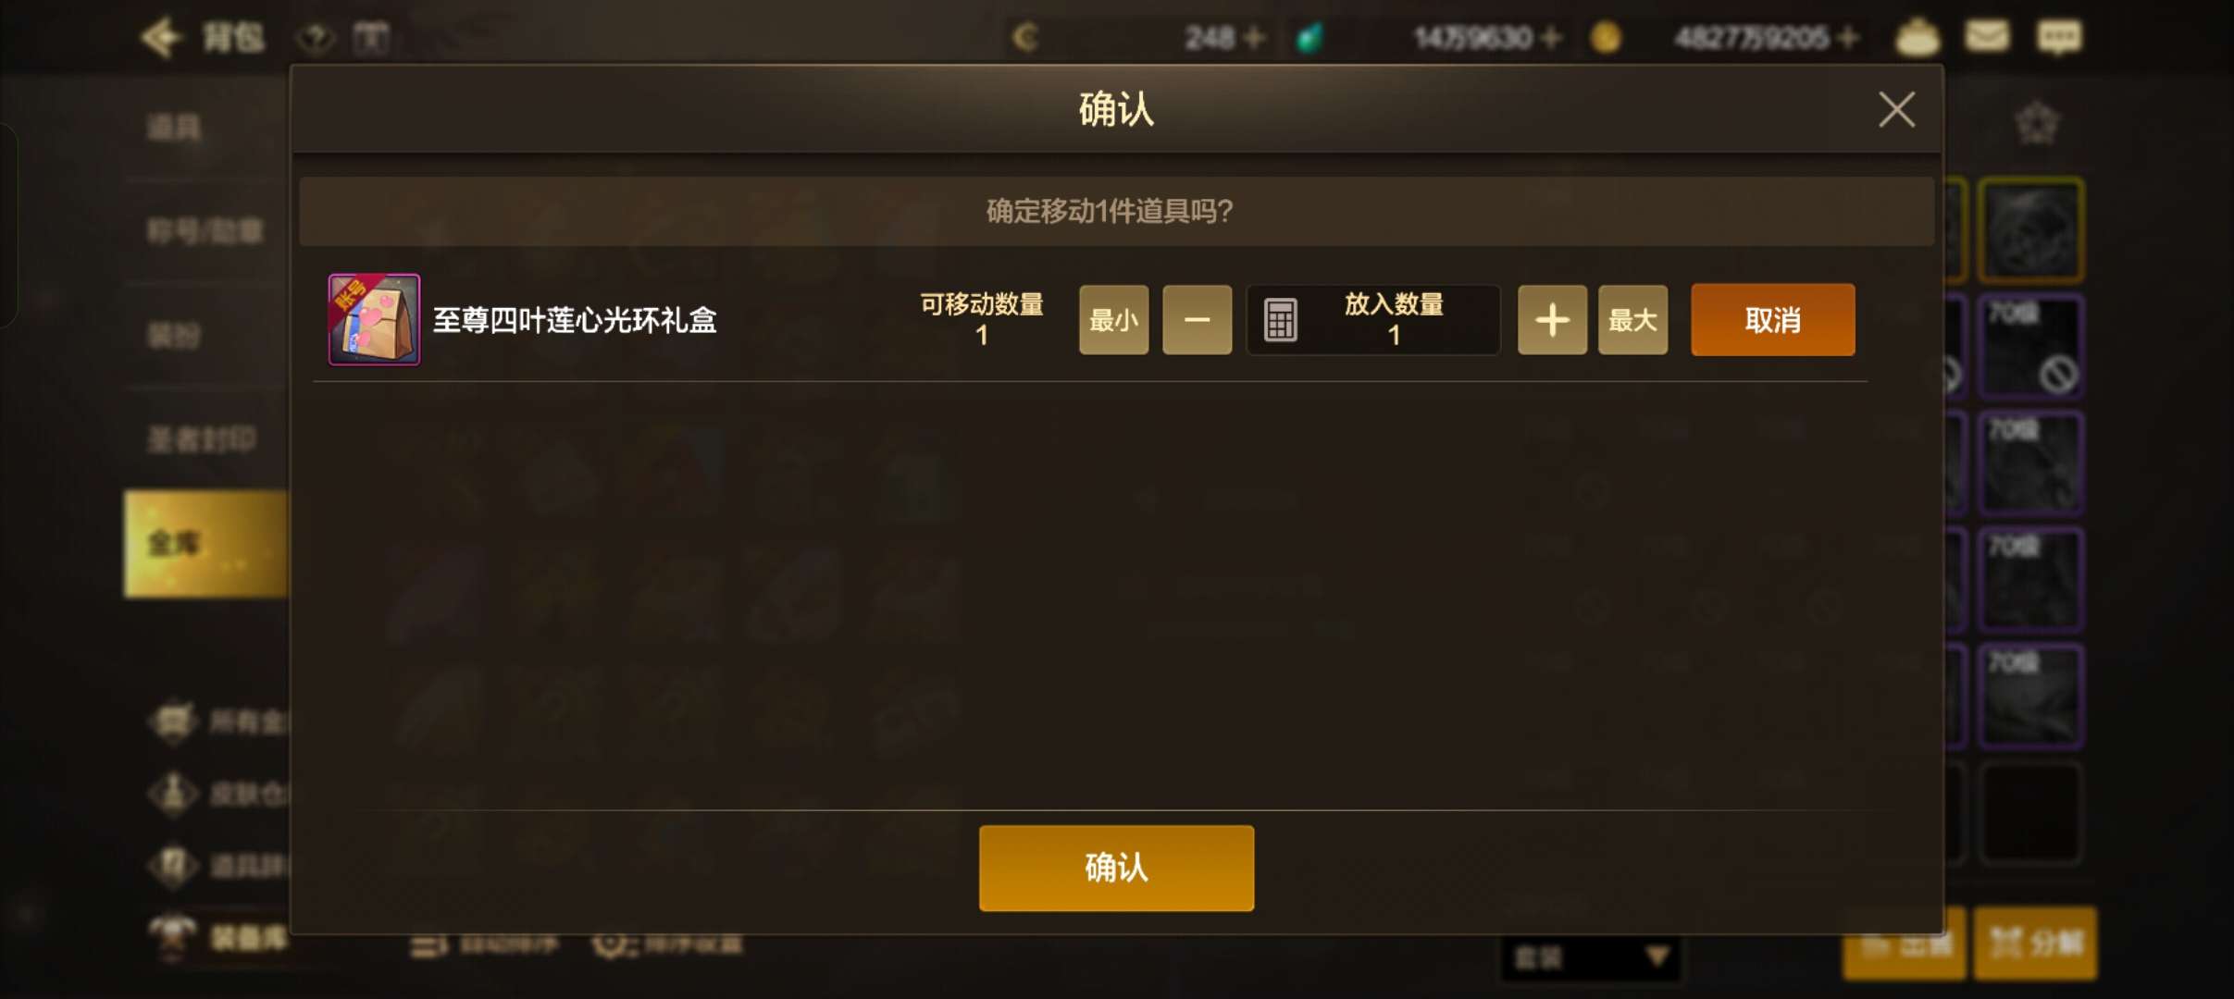
Task: Close the 确认 dialog with the X
Action: coord(1896,109)
